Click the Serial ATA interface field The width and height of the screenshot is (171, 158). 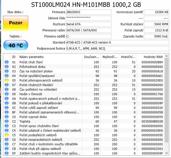tap(89, 24)
